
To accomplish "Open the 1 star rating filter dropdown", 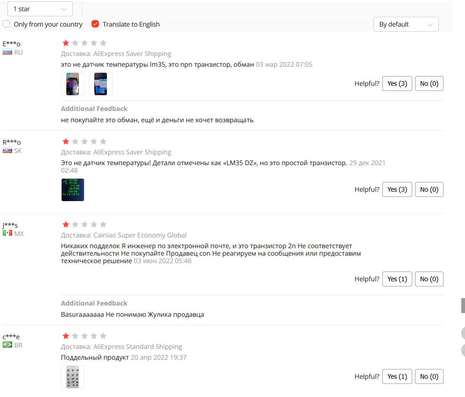I will (x=40, y=9).
